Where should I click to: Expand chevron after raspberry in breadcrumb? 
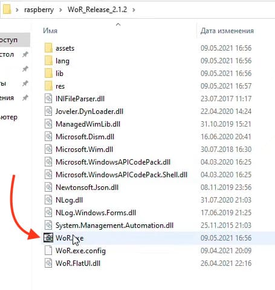click(x=60, y=10)
